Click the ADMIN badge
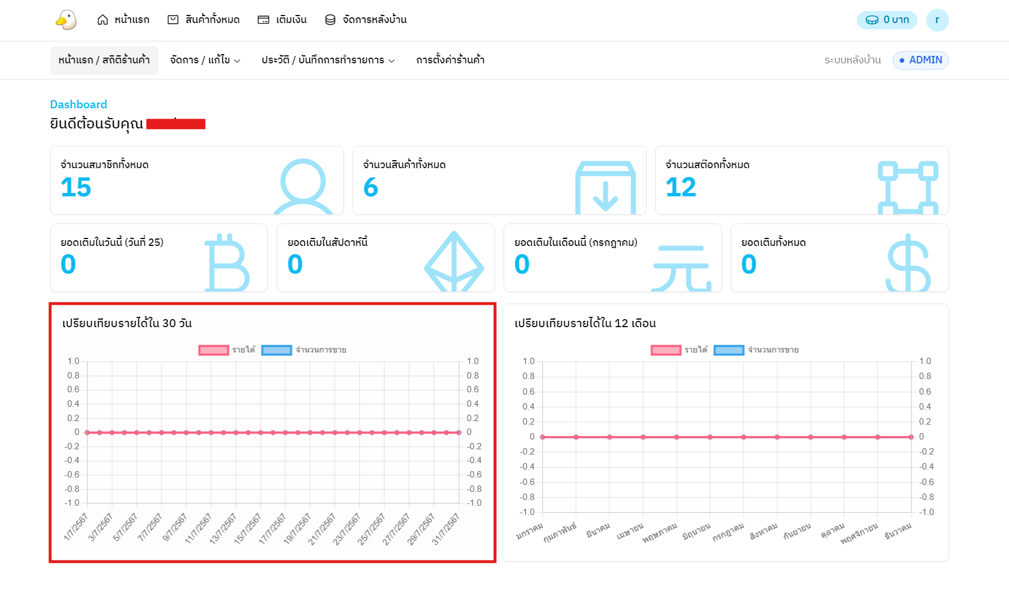 (x=920, y=60)
